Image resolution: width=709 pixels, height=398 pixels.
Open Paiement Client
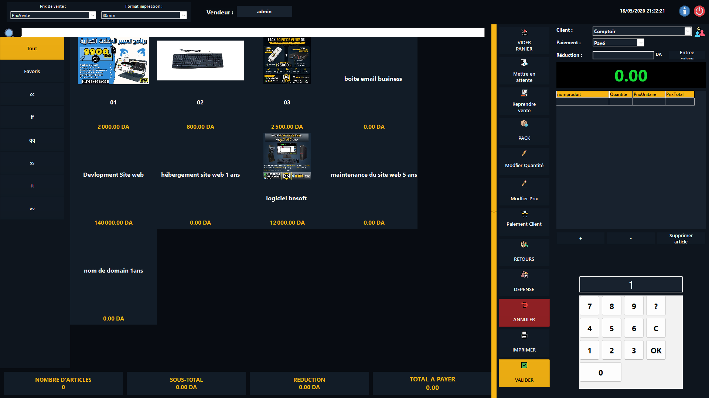coord(524,222)
